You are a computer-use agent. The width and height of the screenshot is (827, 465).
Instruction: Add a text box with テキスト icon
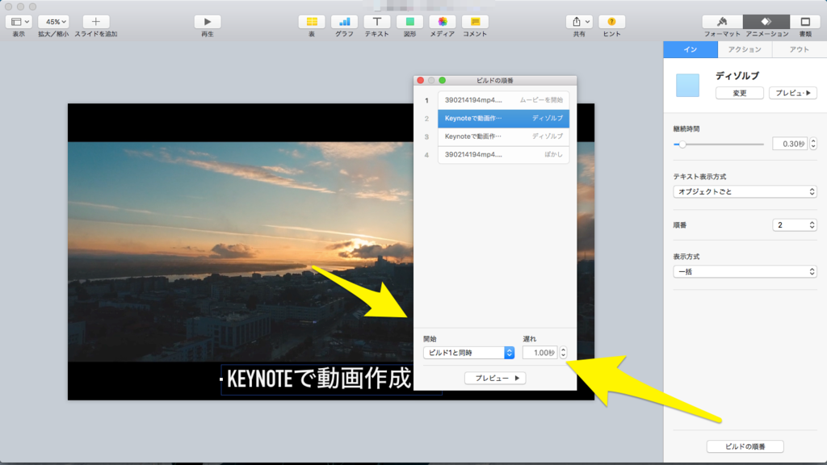377,22
